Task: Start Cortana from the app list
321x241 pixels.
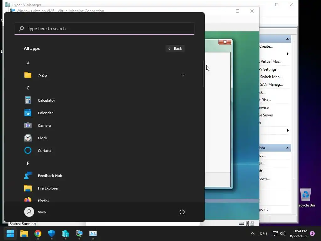Action: (x=104, y=151)
